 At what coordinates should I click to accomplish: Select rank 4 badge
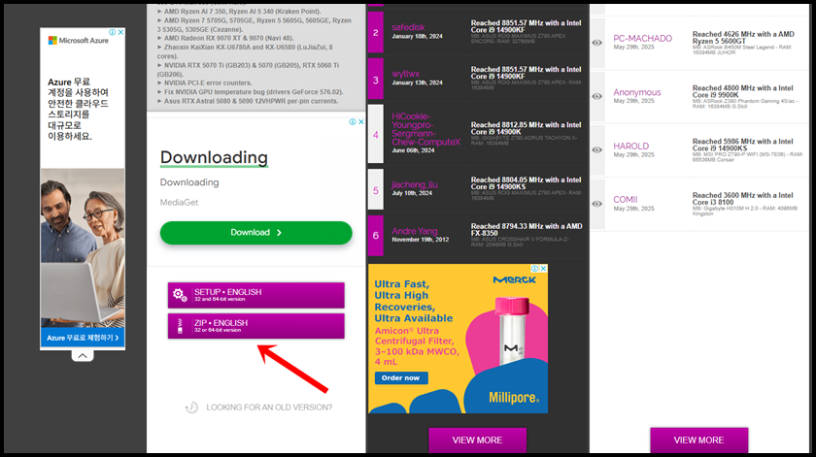pyautogui.click(x=376, y=135)
